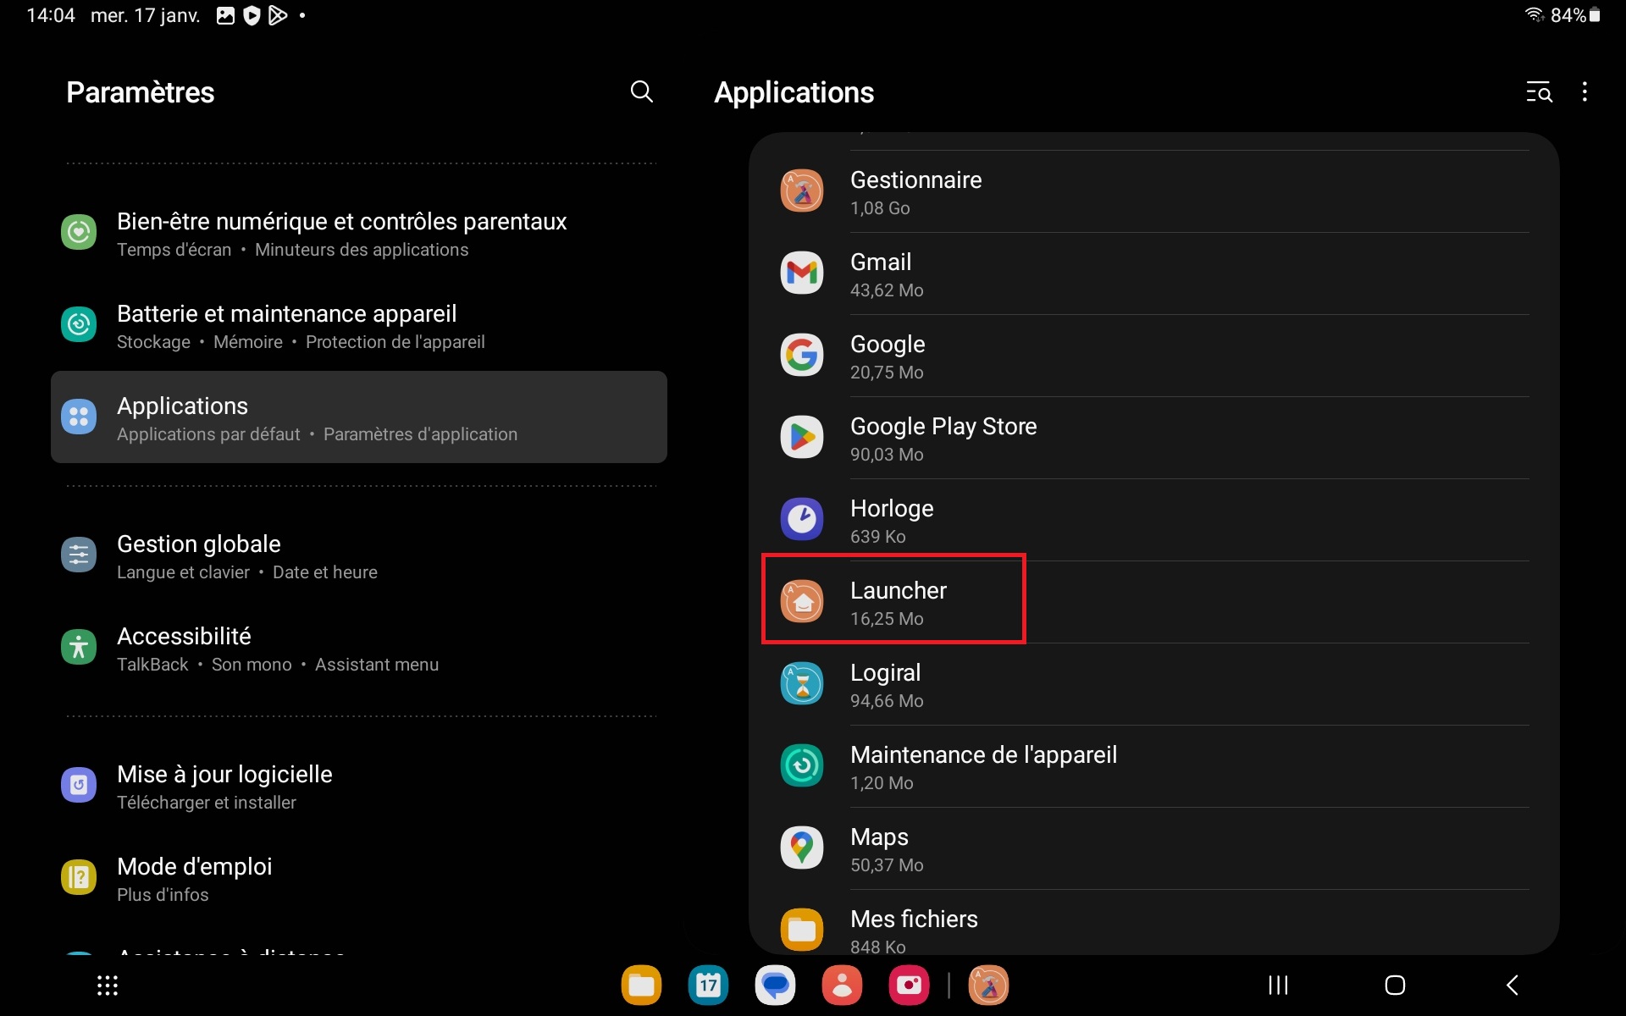Click the Bien-être numérique green icon
This screenshot has height=1016, width=1626.
coord(79,232)
